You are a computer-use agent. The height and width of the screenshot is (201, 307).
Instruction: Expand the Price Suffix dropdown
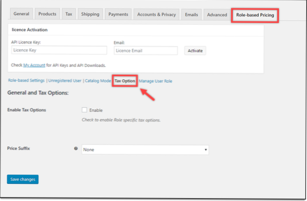(x=145, y=150)
